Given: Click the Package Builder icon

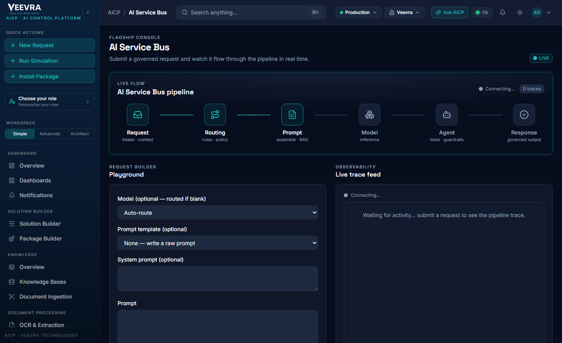Looking at the screenshot, I should coord(12,239).
